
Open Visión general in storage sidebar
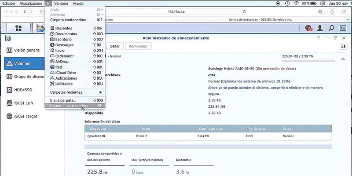tap(24, 50)
